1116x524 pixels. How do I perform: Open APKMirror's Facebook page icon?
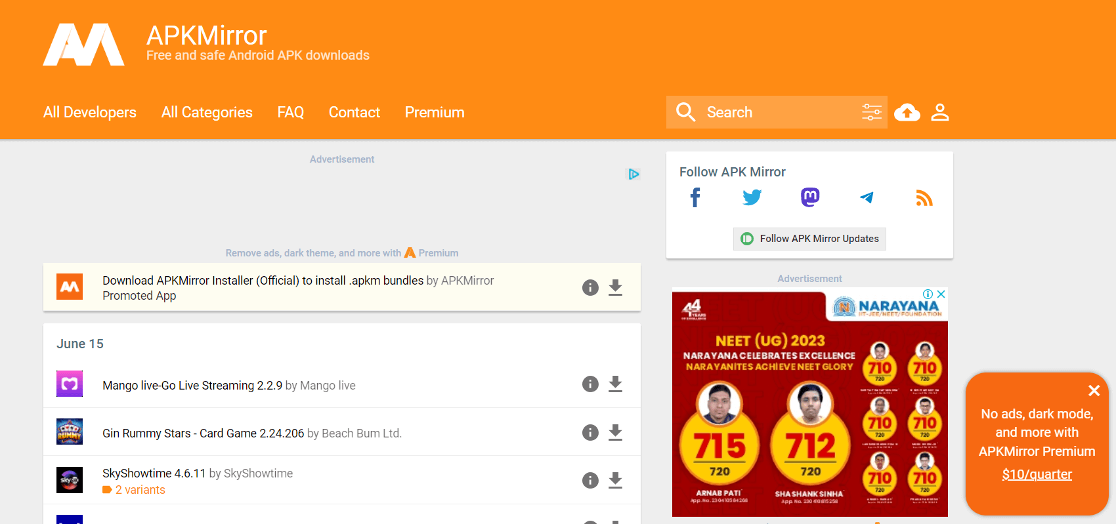pyautogui.click(x=695, y=197)
